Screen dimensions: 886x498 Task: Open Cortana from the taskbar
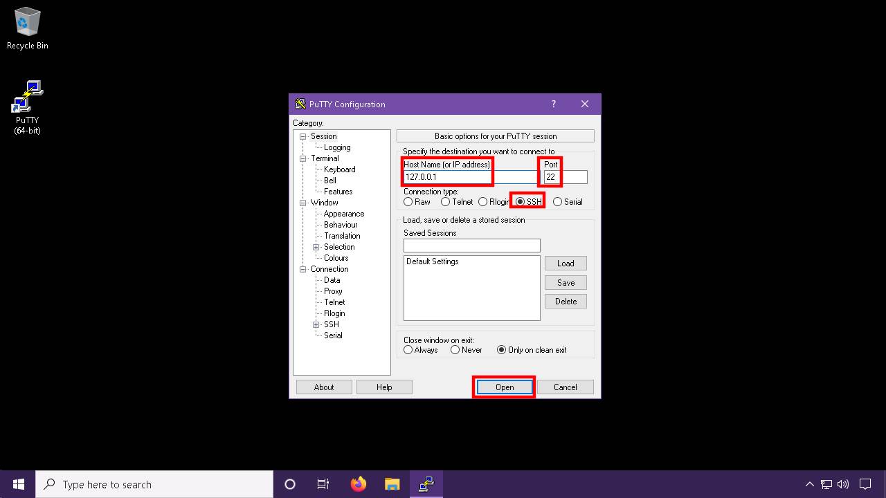click(290, 484)
